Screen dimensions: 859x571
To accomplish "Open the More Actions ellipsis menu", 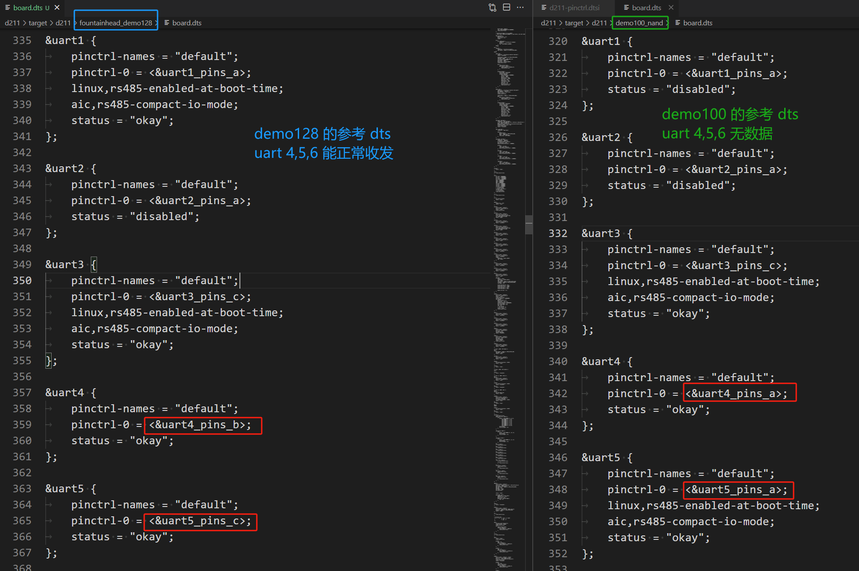I will pos(520,8).
